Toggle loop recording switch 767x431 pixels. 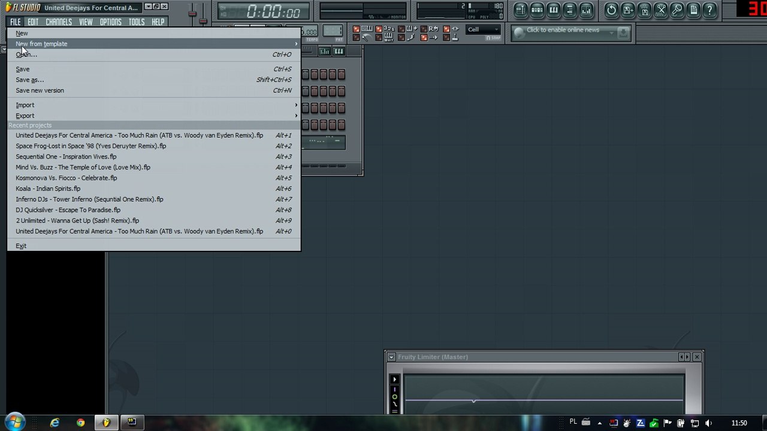tap(424, 29)
